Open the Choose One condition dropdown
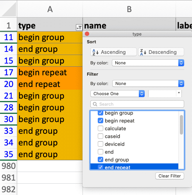The image size is (192, 195). 118,94
